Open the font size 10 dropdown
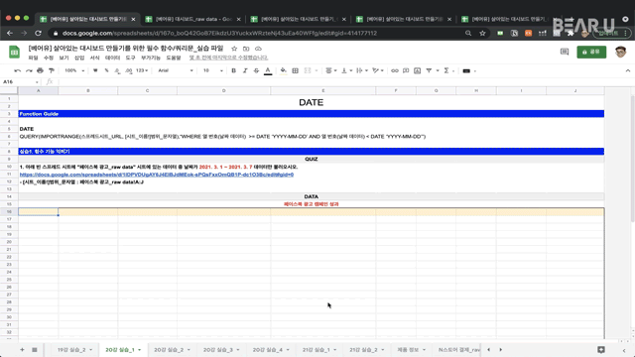635x357 pixels. point(213,70)
